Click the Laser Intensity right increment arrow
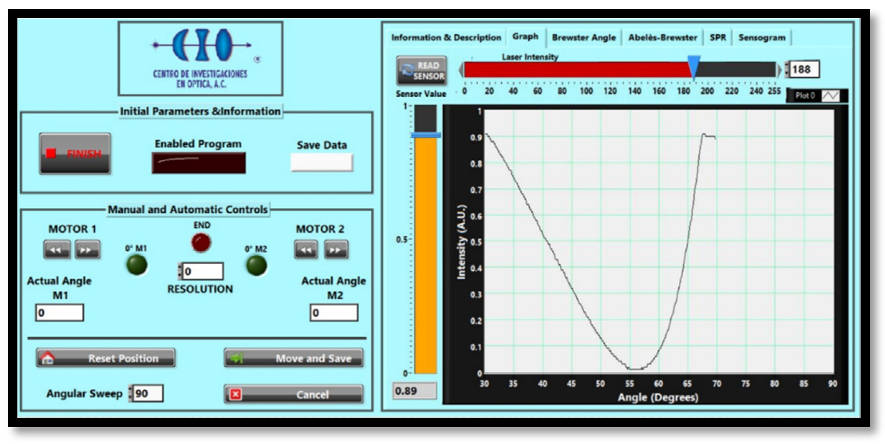Image resolution: width=885 pixels, height=444 pixels. click(779, 70)
